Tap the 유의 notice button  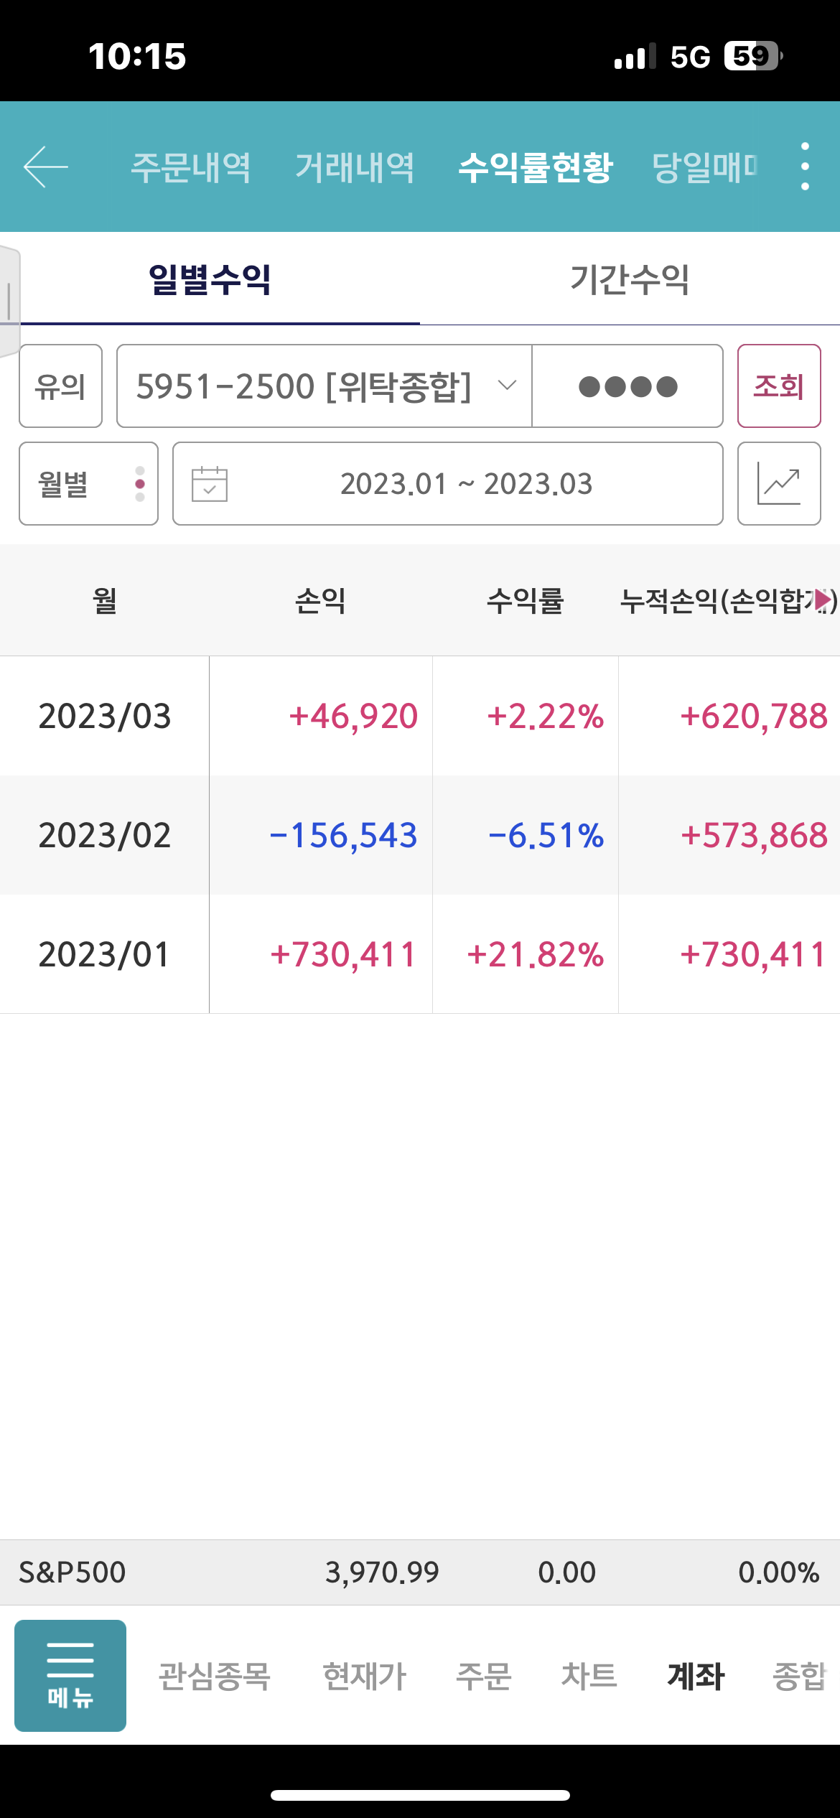point(60,386)
